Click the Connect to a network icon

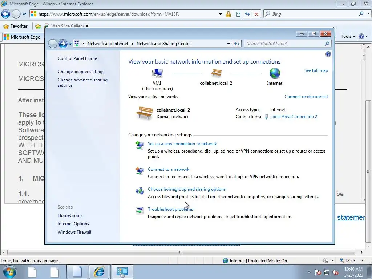140,171
